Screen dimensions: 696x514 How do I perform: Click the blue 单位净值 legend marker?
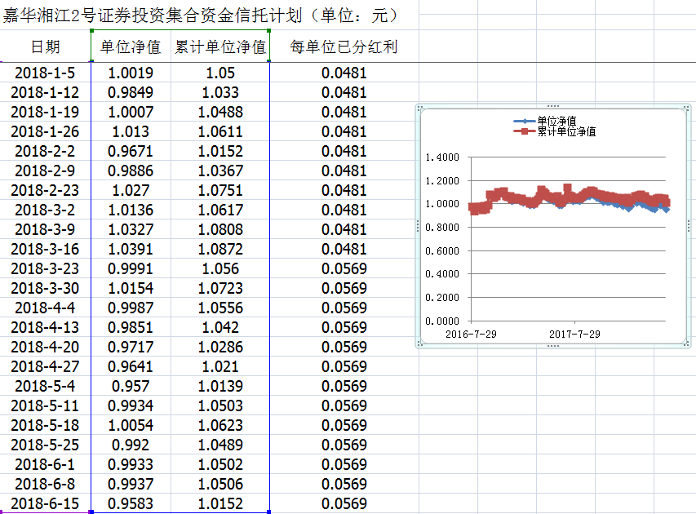(524, 122)
